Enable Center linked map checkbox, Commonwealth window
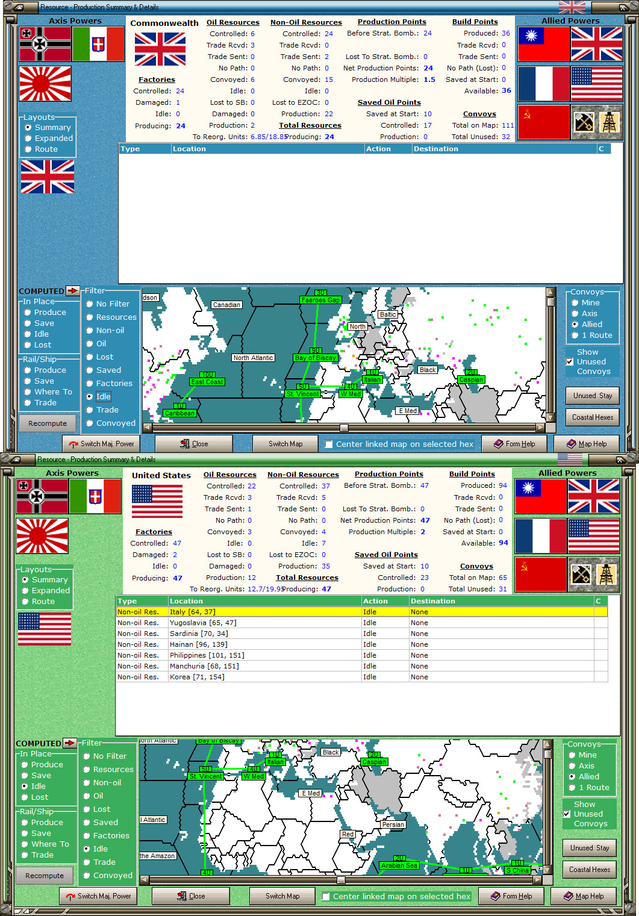The width and height of the screenshot is (639, 916). [329, 444]
